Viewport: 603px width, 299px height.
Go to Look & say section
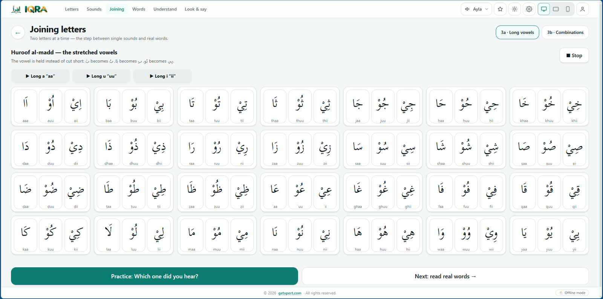coord(196,9)
